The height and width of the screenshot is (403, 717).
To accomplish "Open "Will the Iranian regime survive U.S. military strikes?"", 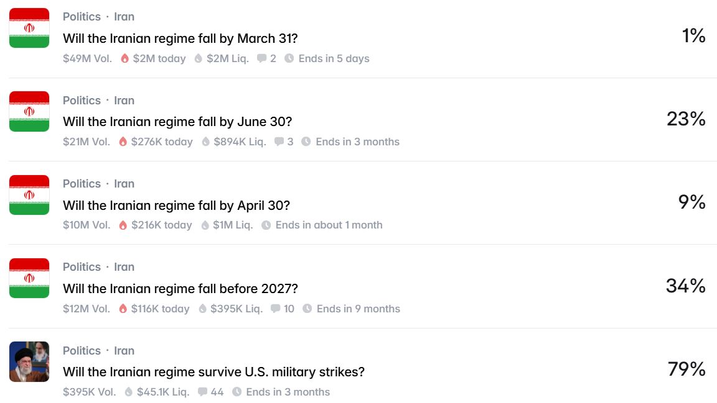I will [x=213, y=372].
